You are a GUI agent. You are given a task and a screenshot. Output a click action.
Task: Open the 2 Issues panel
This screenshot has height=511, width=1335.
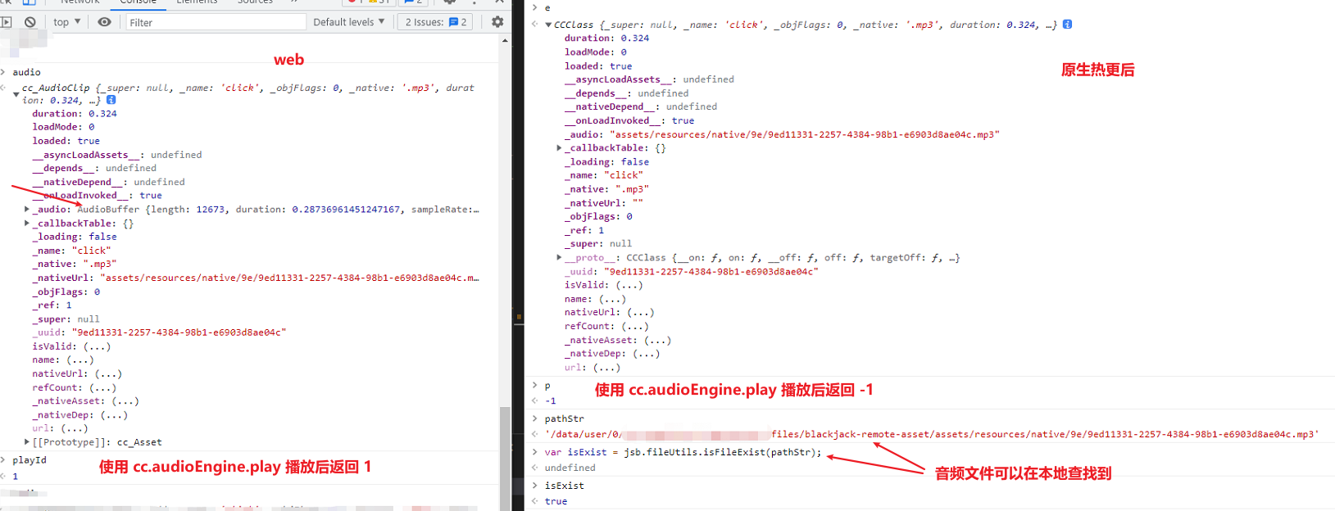coord(436,22)
